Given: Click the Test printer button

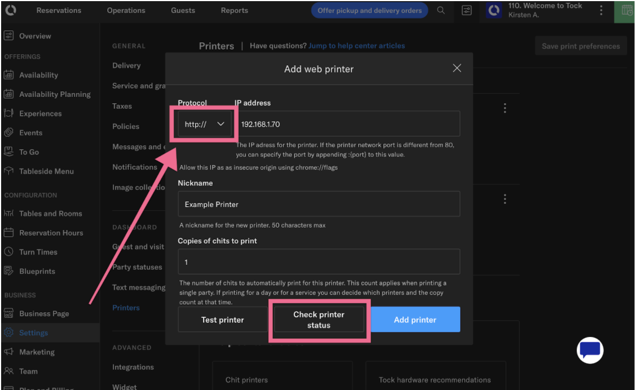Looking at the screenshot, I should (223, 320).
